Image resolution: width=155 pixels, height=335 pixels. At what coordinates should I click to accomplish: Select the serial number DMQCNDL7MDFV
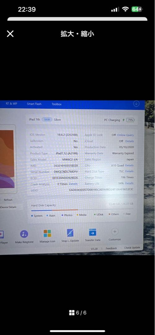click(66, 172)
